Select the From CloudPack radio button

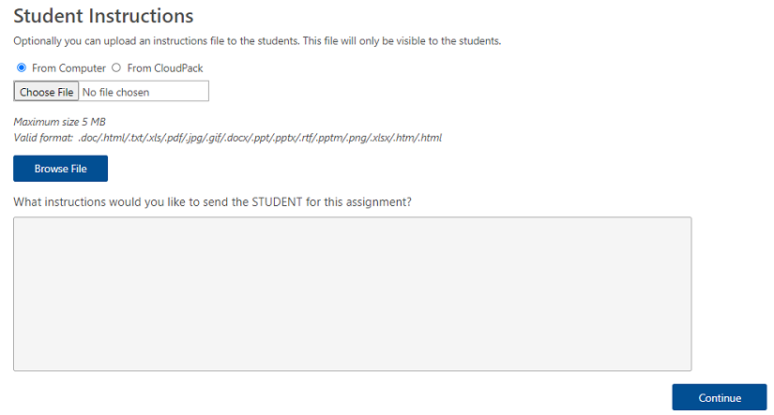(x=116, y=68)
